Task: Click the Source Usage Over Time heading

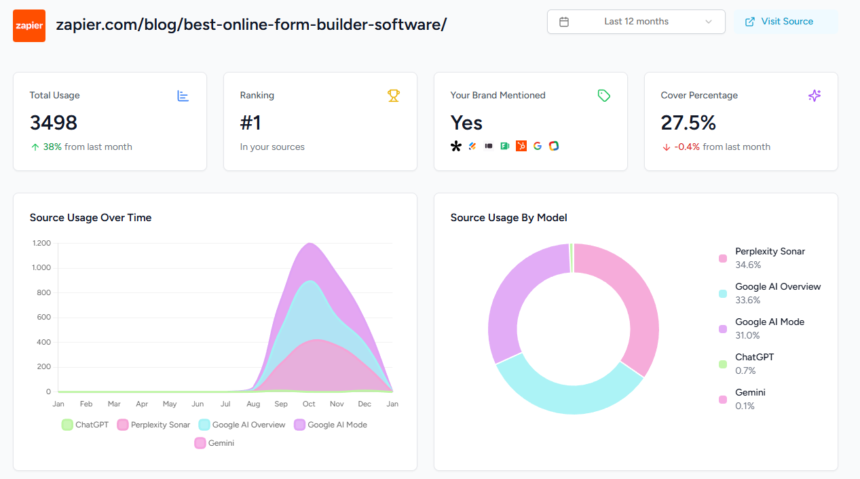Action: [x=91, y=218]
